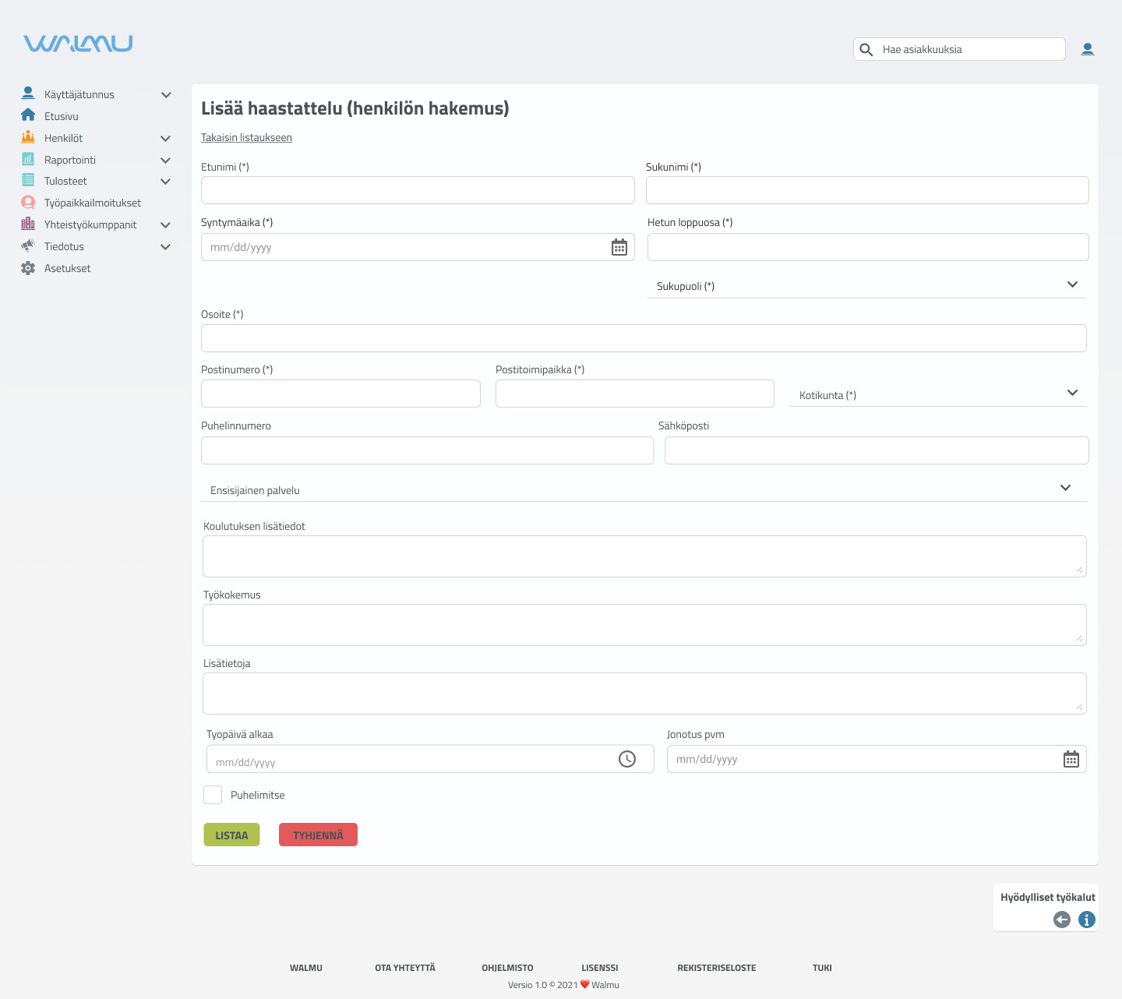
Task: Open the Jonotus pvm calendar icon
Action: 1071,758
